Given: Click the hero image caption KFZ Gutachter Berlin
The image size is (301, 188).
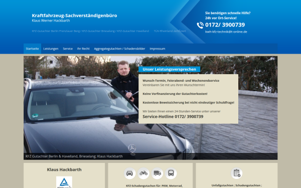Looking at the screenshot, I should (x=74, y=156).
